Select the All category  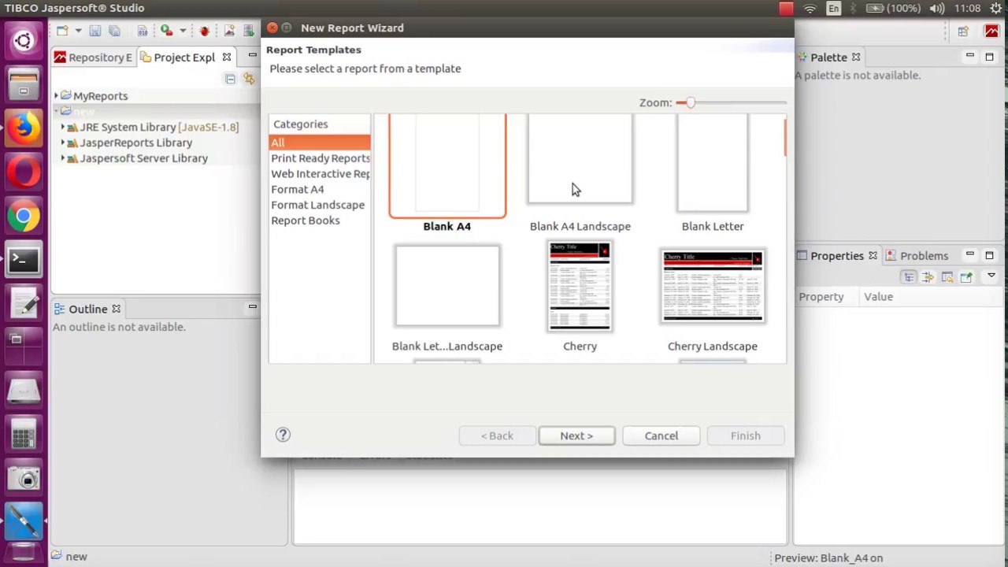(x=320, y=143)
